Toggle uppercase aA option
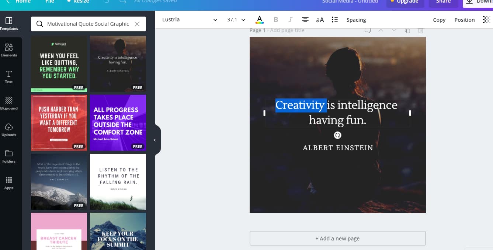The width and height of the screenshot is (493, 250). point(320,20)
